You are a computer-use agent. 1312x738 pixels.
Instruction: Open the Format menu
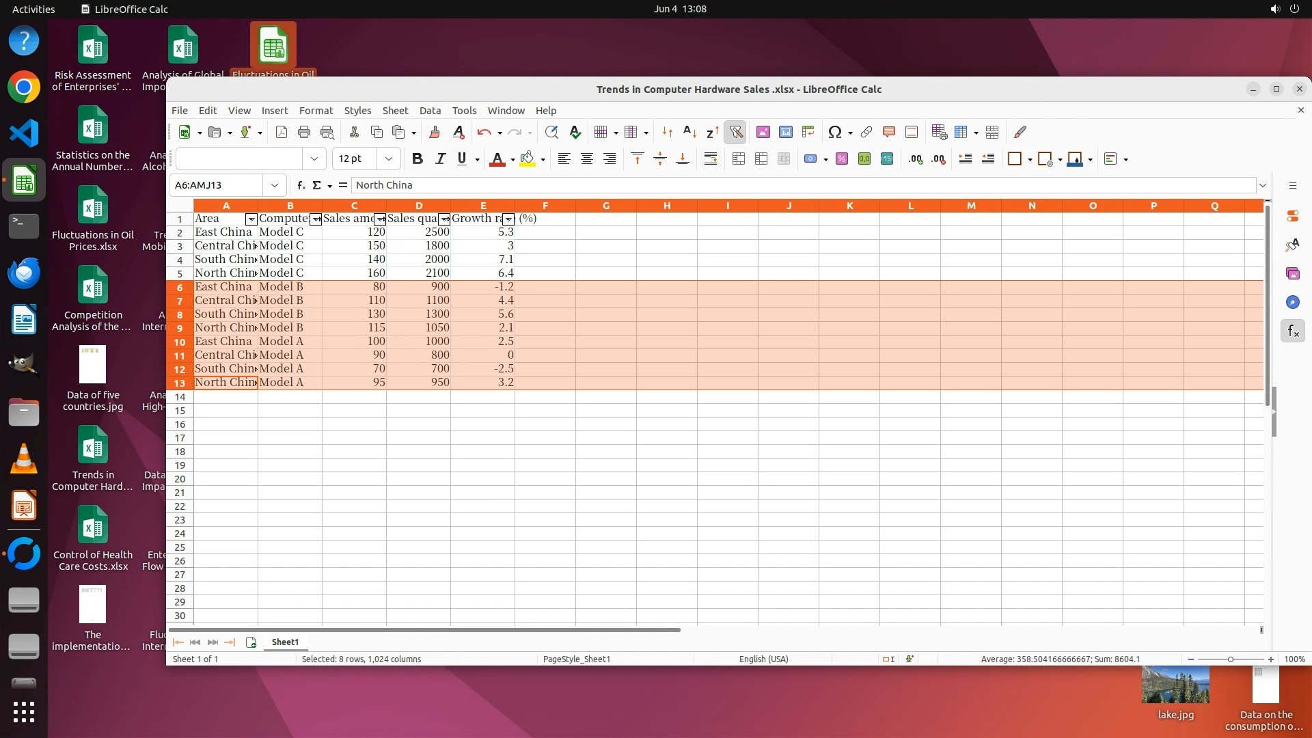tap(316, 110)
